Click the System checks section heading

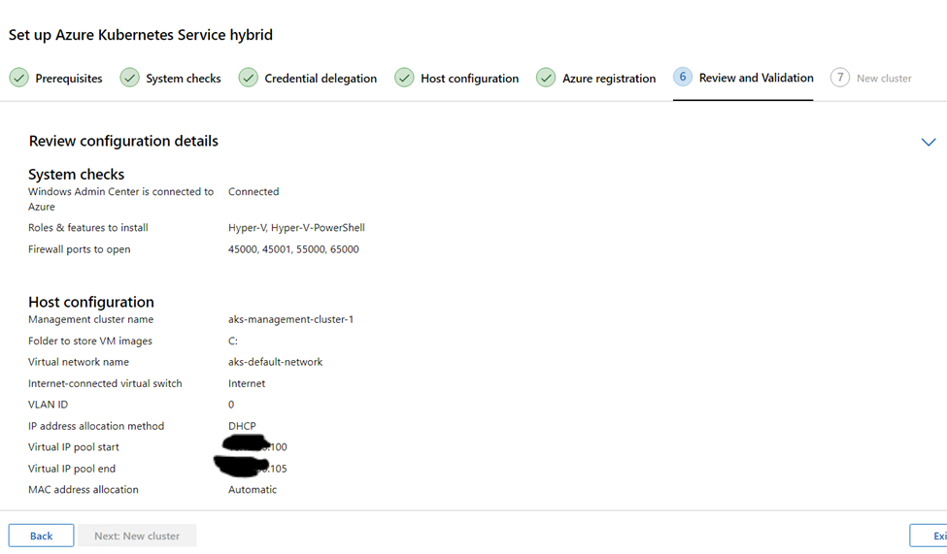[x=76, y=175]
